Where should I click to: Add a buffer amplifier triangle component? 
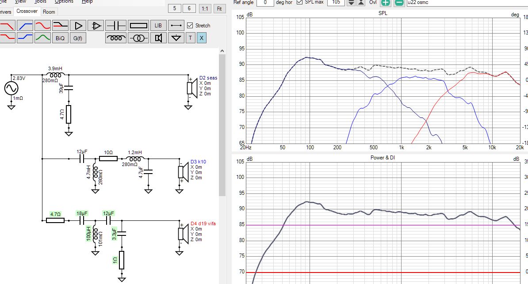tap(78, 26)
